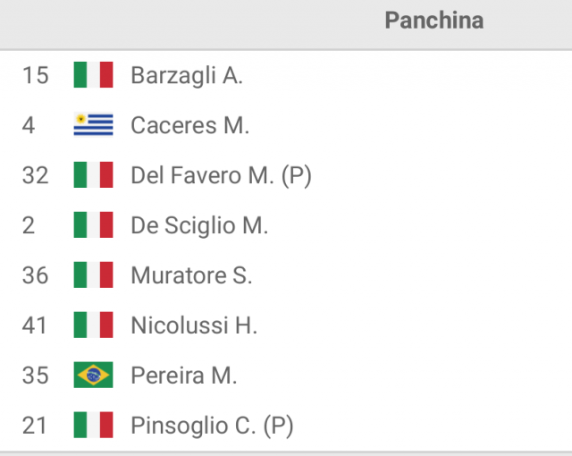Viewport: 572px width, 456px height.
Task: Click the Italian flag beside Muratore S.
Action: point(93,274)
